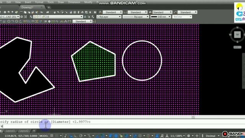Click the 3D object snap icon
The image size is (245, 138).
[126, 136]
